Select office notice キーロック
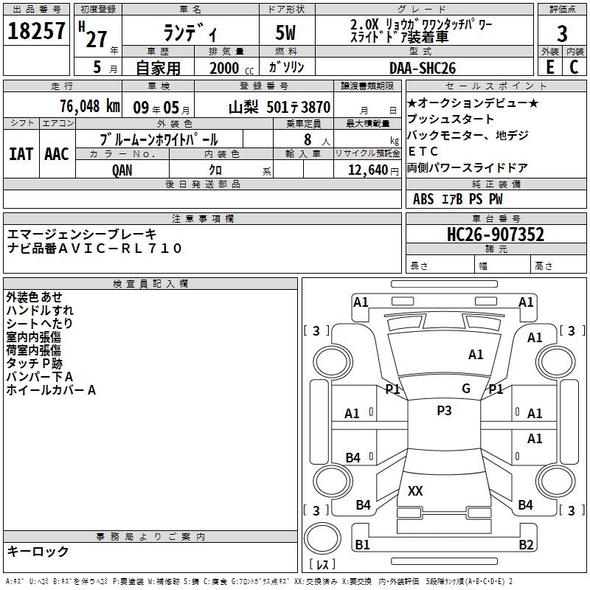This screenshot has height=590, width=590. [38, 551]
